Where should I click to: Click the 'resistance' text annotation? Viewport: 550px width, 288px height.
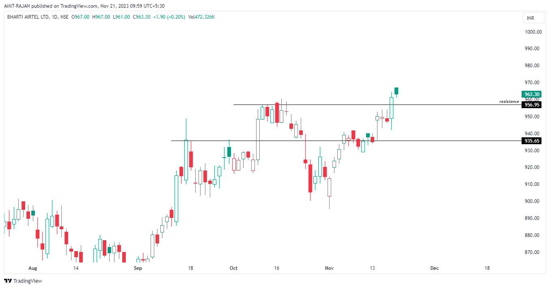tap(509, 101)
